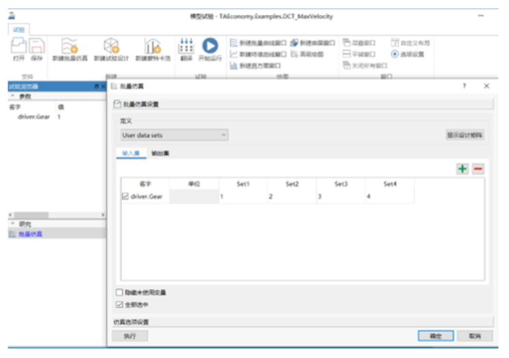Open the User data sets dropdown
The width and height of the screenshot is (509, 358).
[x=174, y=136]
